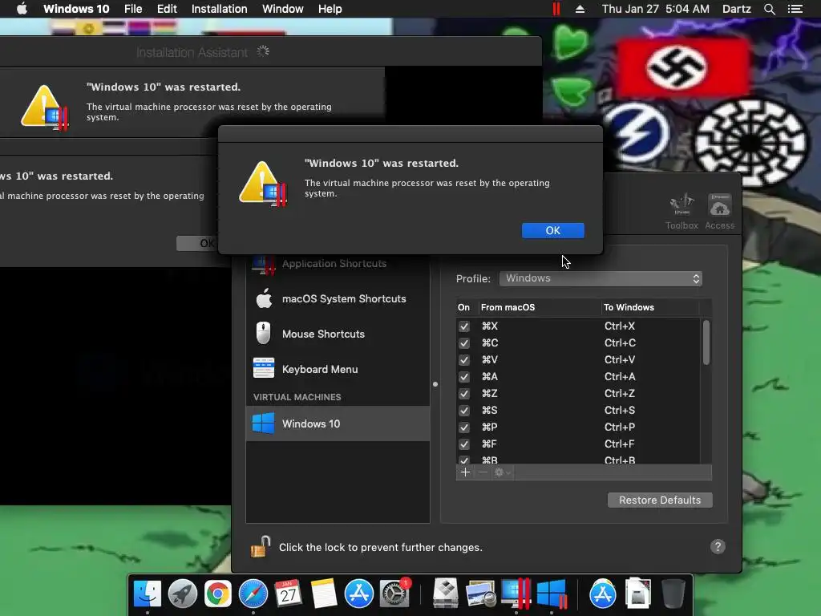The height and width of the screenshot is (616, 821).
Task: Open the Profile dropdown showing Windows
Action: click(601, 278)
